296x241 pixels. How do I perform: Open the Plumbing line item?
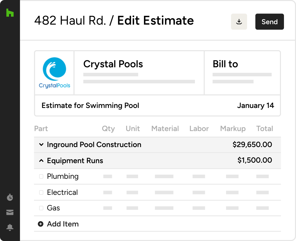63,176
